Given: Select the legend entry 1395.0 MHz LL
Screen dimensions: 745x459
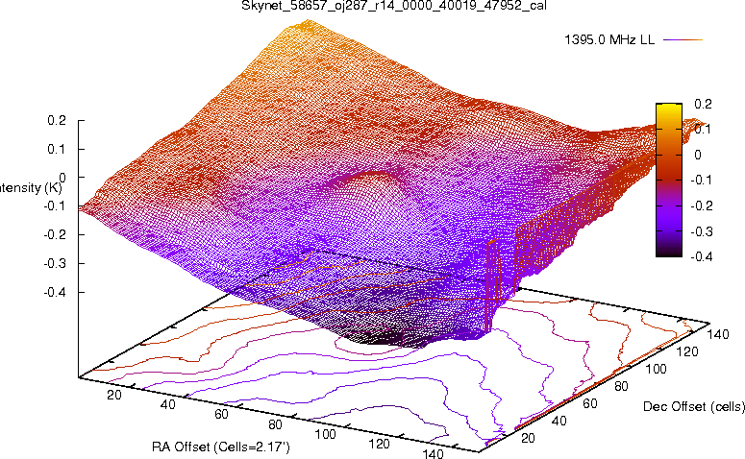Looking at the screenshot, I should click(609, 40).
